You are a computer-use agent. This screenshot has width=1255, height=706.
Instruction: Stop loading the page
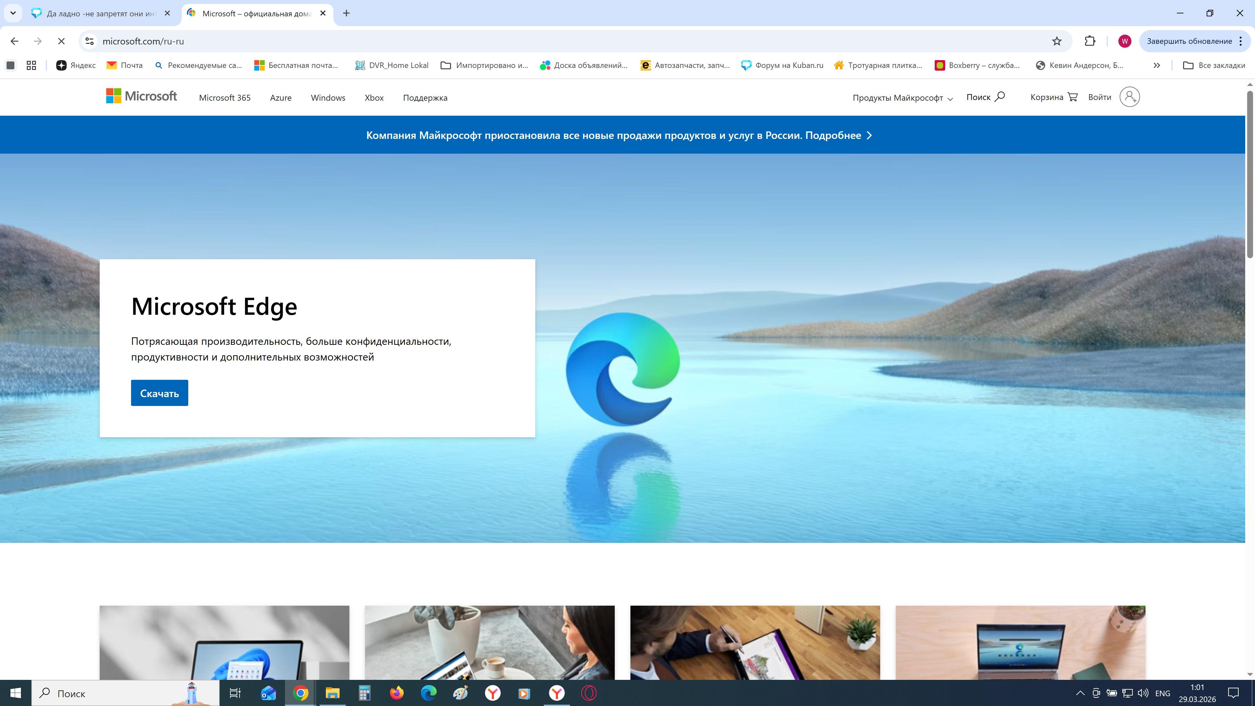click(x=61, y=42)
